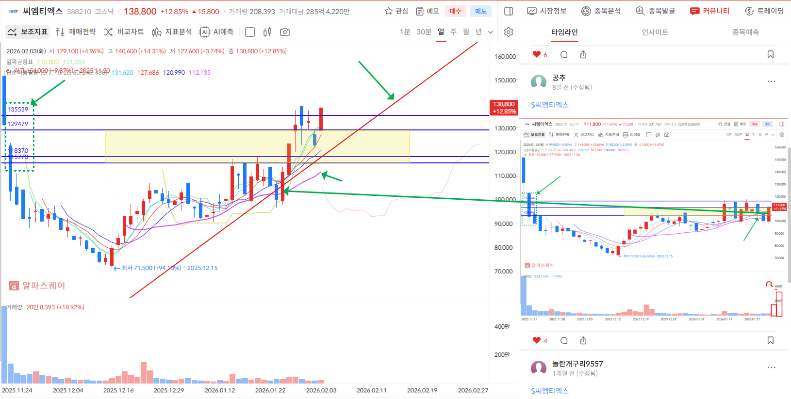
Task: Switch to the 인사이트 tab
Action: [655, 32]
